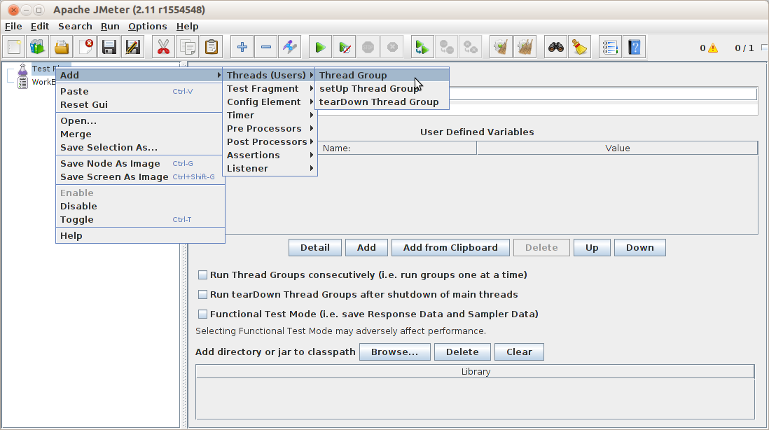Open the File menu
Image resolution: width=769 pixels, height=430 pixels.
point(13,27)
